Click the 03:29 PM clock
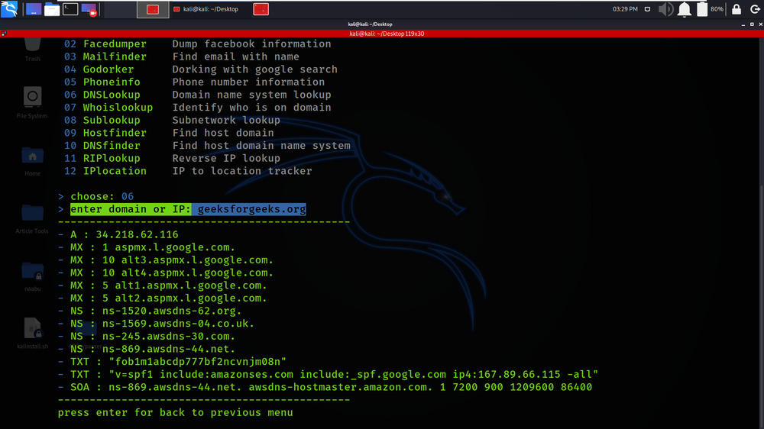This screenshot has height=429, width=764. (625, 9)
